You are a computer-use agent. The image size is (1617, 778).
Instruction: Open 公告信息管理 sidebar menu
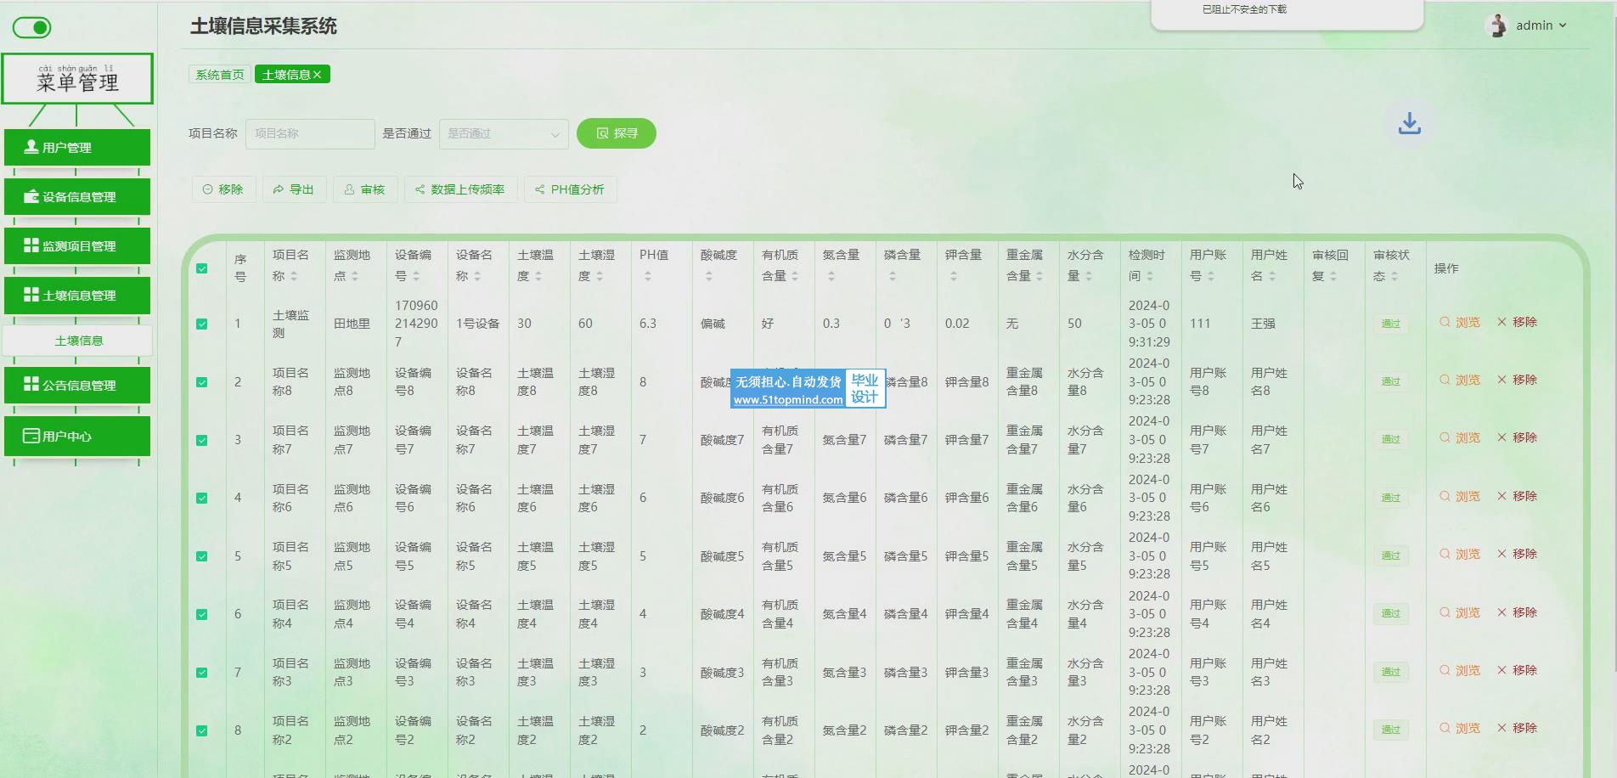pos(77,386)
